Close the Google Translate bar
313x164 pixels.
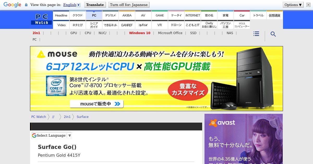[x=308, y=5]
